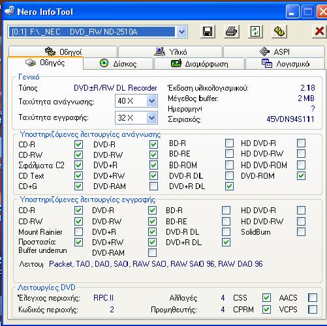Toggle HD DVD-ROM read checkbox
The height and width of the screenshot is (326, 327).
[301, 165]
